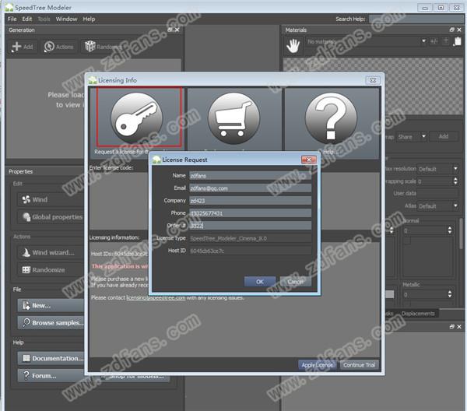Open the Tools menu
This screenshot has height=411, width=467.
44,19
